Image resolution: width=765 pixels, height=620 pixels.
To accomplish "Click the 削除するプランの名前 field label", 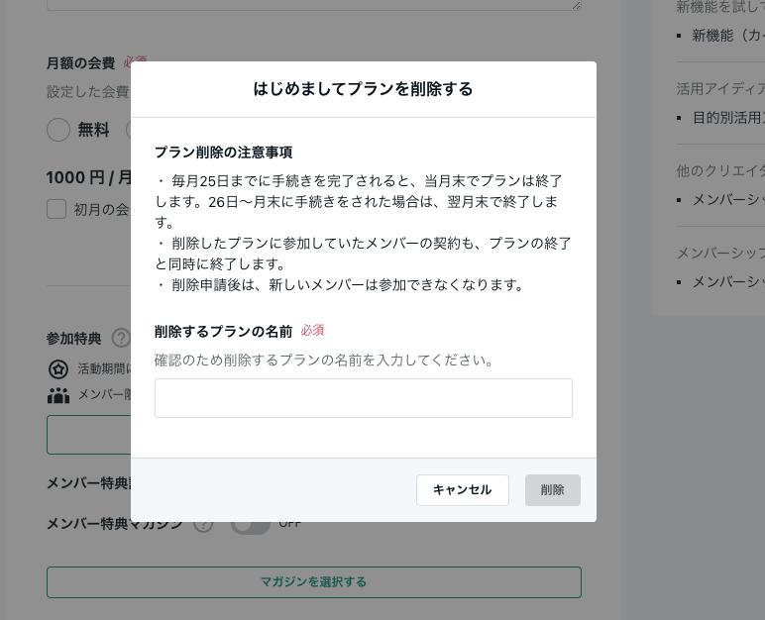I will pos(223,331).
